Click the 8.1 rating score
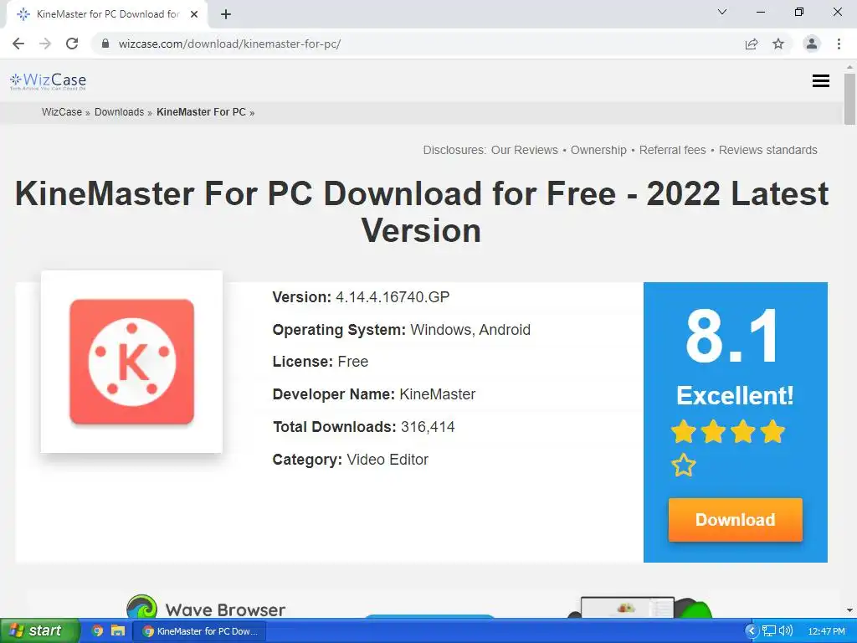Screen dimensions: 857x643 coord(731,336)
